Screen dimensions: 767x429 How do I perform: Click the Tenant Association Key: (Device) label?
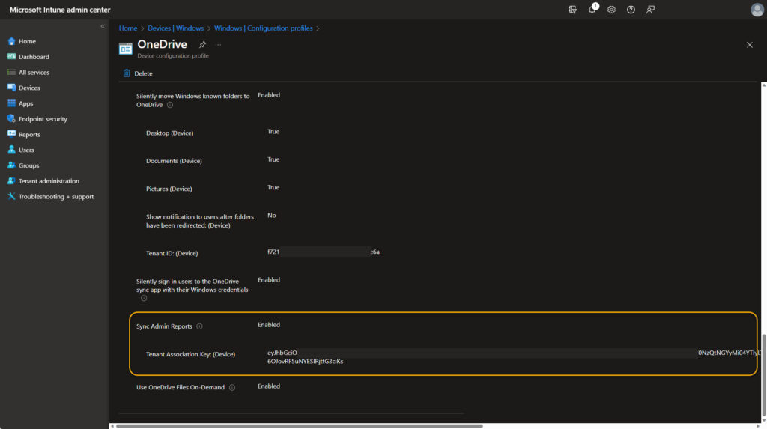coord(191,354)
